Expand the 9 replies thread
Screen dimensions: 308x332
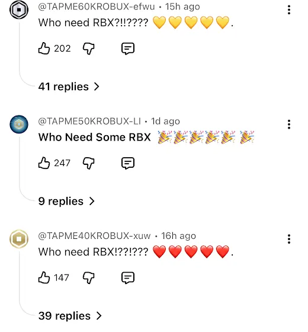(x=66, y=201)
